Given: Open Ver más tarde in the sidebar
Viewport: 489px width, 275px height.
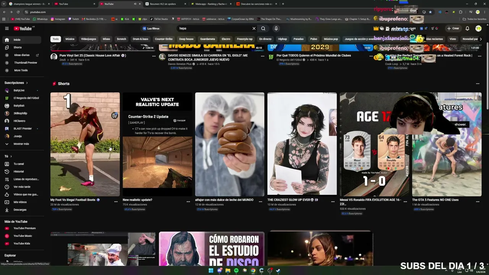Looking at the screenshot, I should [22, 187].
